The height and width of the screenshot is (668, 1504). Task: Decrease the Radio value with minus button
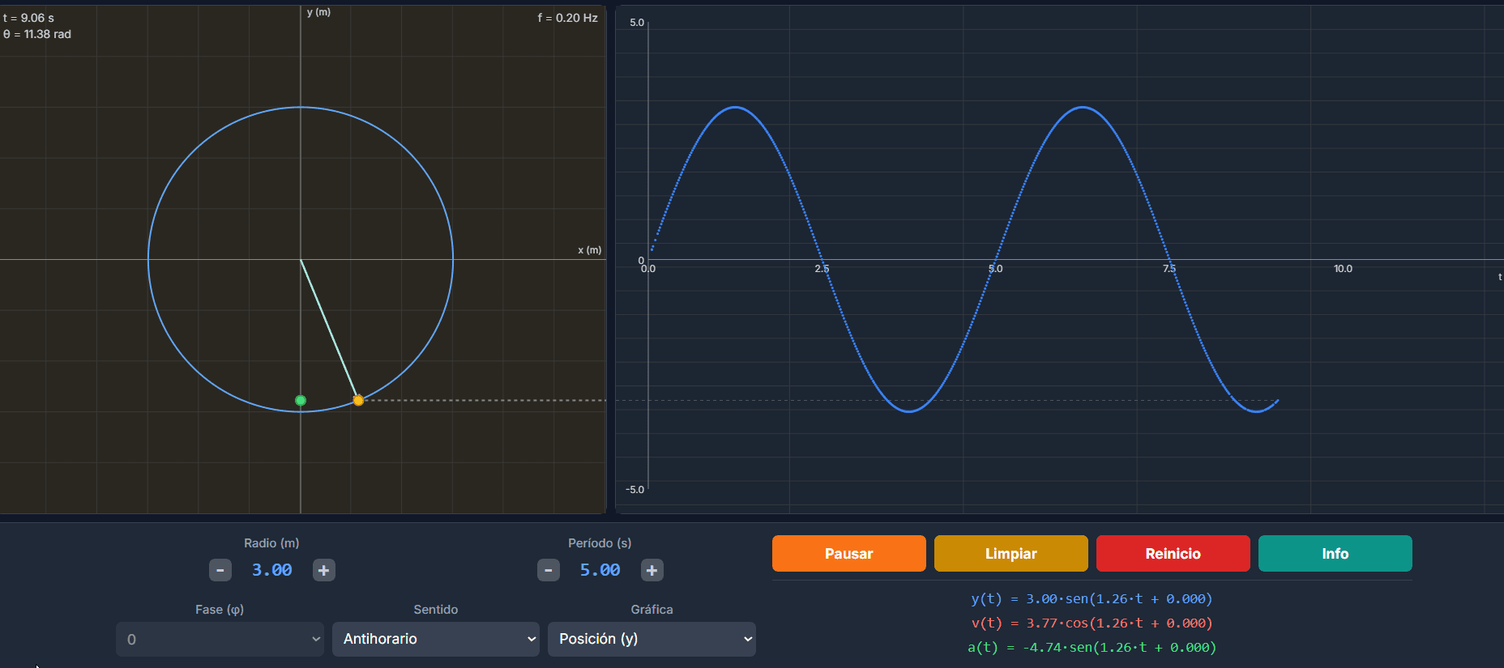tap(220, 570)
